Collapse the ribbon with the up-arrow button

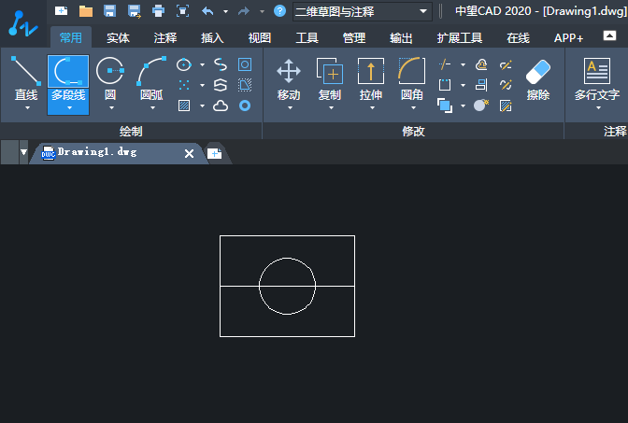point(609,35)
